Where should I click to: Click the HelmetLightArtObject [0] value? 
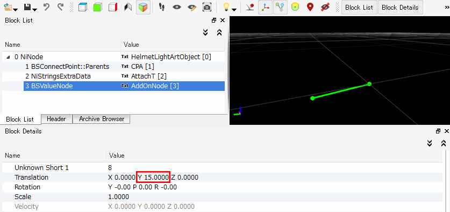click(x=171, y=57)
